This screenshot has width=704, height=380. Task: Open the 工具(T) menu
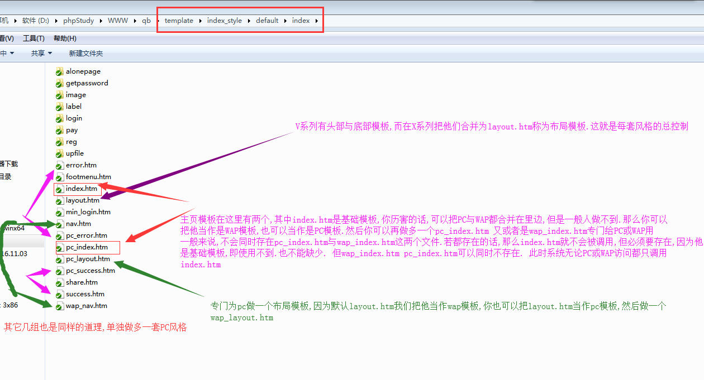tap(34, 38)
